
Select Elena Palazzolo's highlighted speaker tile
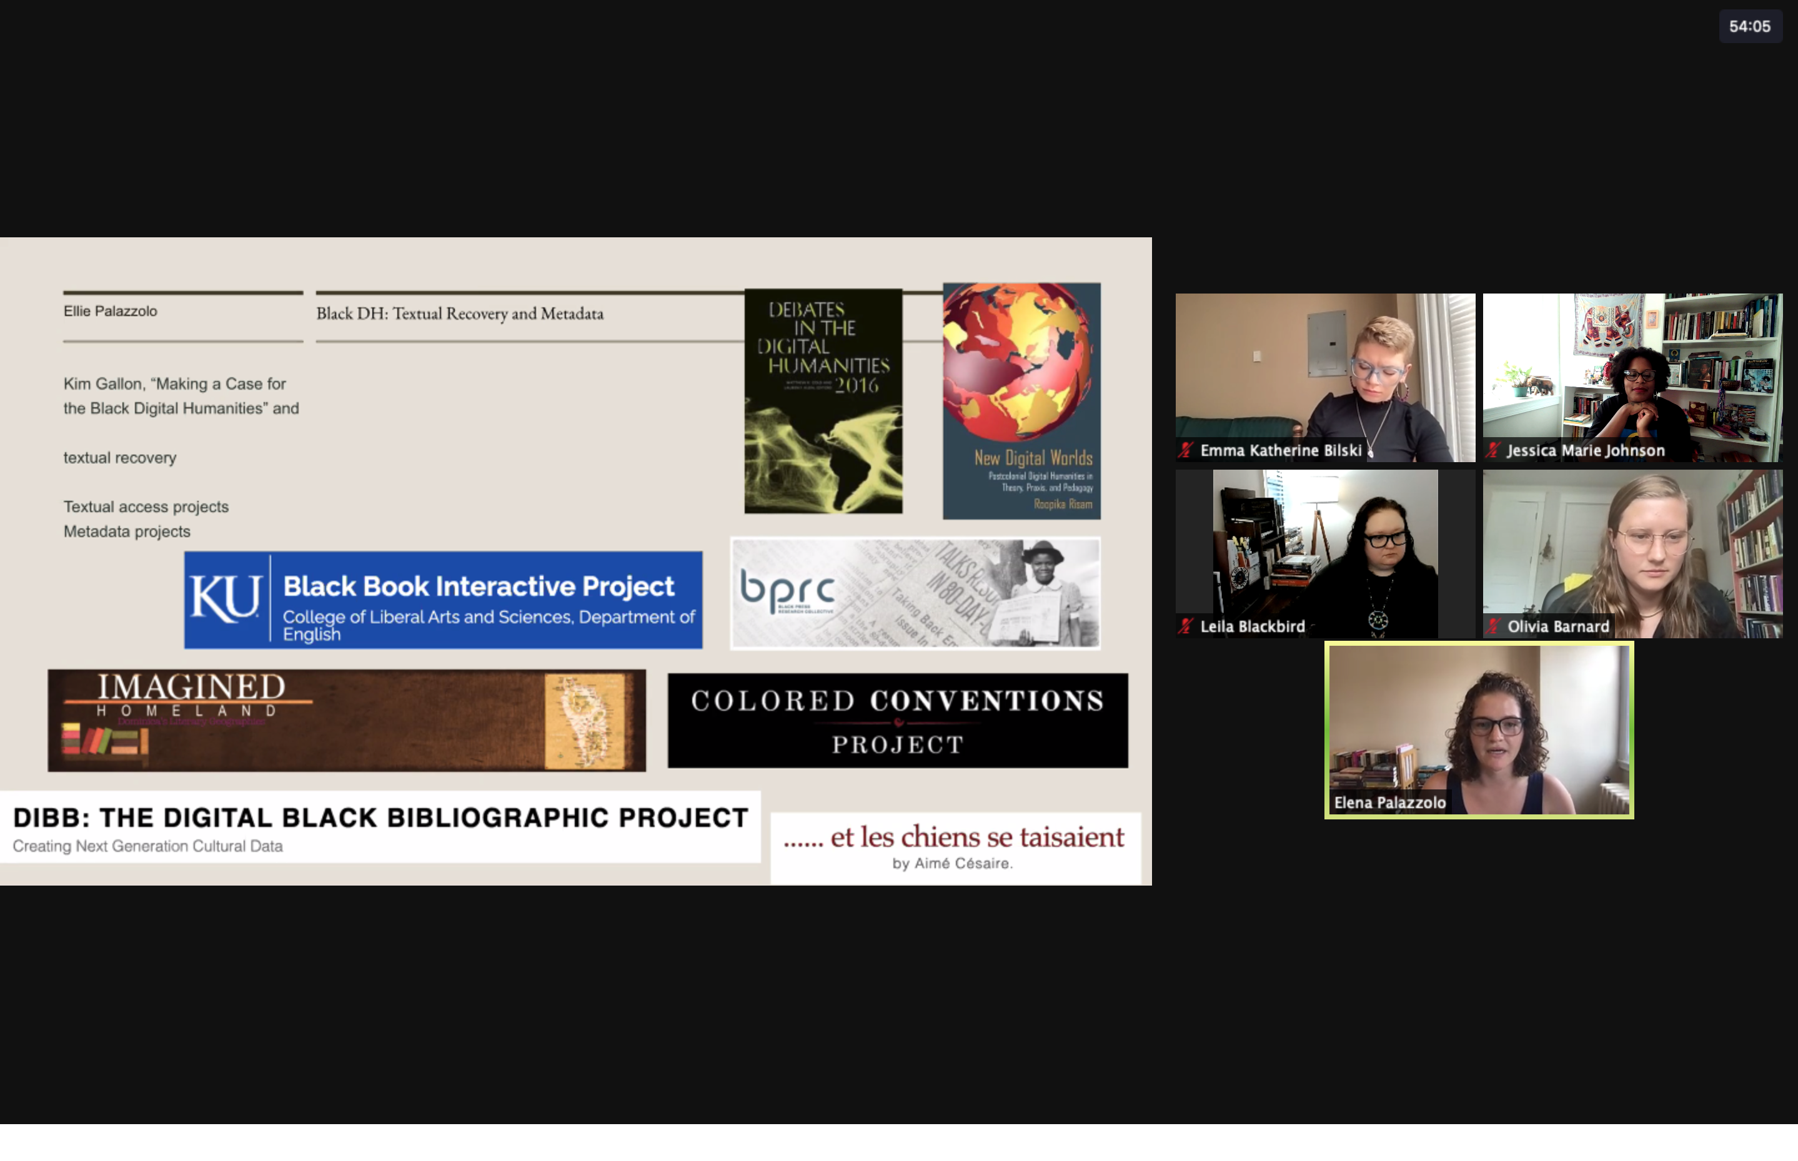[x=1479, y=730]
